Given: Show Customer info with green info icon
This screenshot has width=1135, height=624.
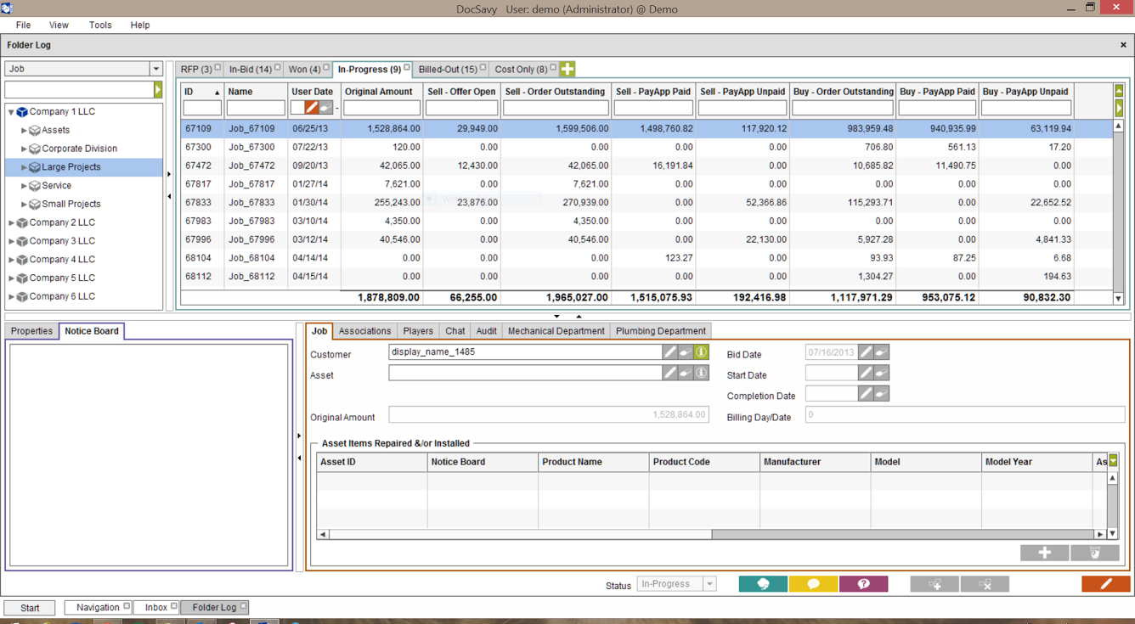Looking at the screenshot, I should pyautogui.click(x=702, y=351).
